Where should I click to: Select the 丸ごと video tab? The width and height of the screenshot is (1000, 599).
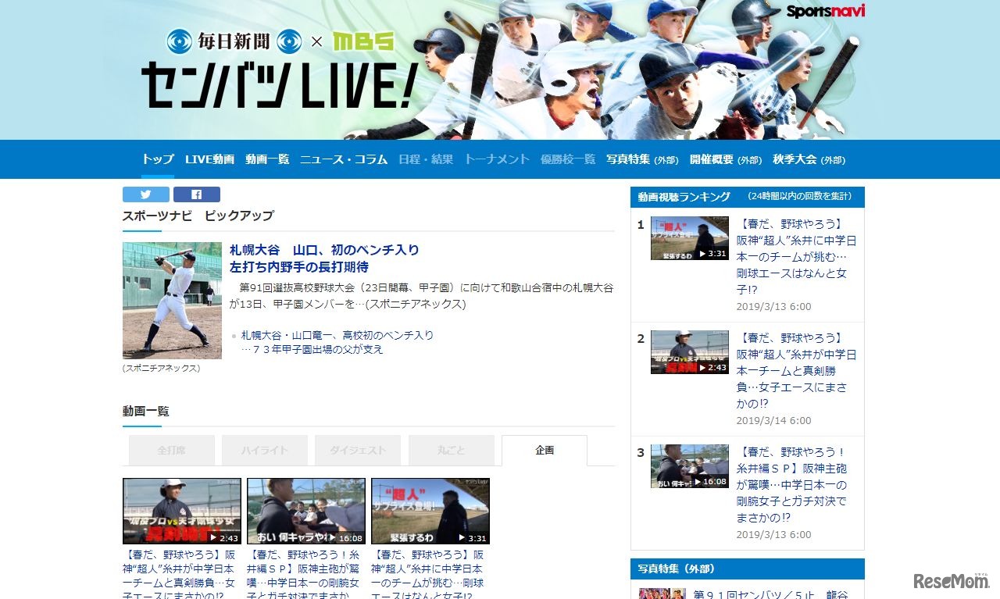[x=451, y=451]
